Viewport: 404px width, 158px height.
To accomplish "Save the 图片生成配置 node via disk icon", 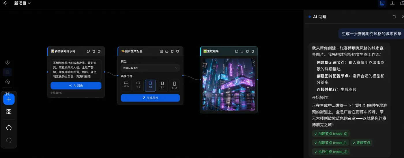I will (162, 51).
